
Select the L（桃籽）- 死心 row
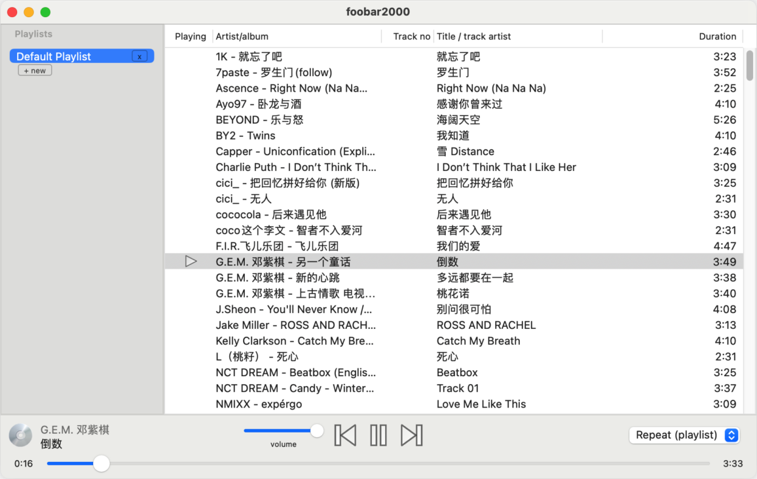[x=454, y=356]
